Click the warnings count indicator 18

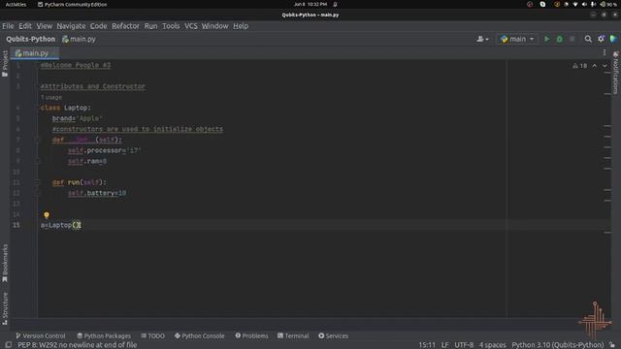pyautogui.click(x=580, y=66)
